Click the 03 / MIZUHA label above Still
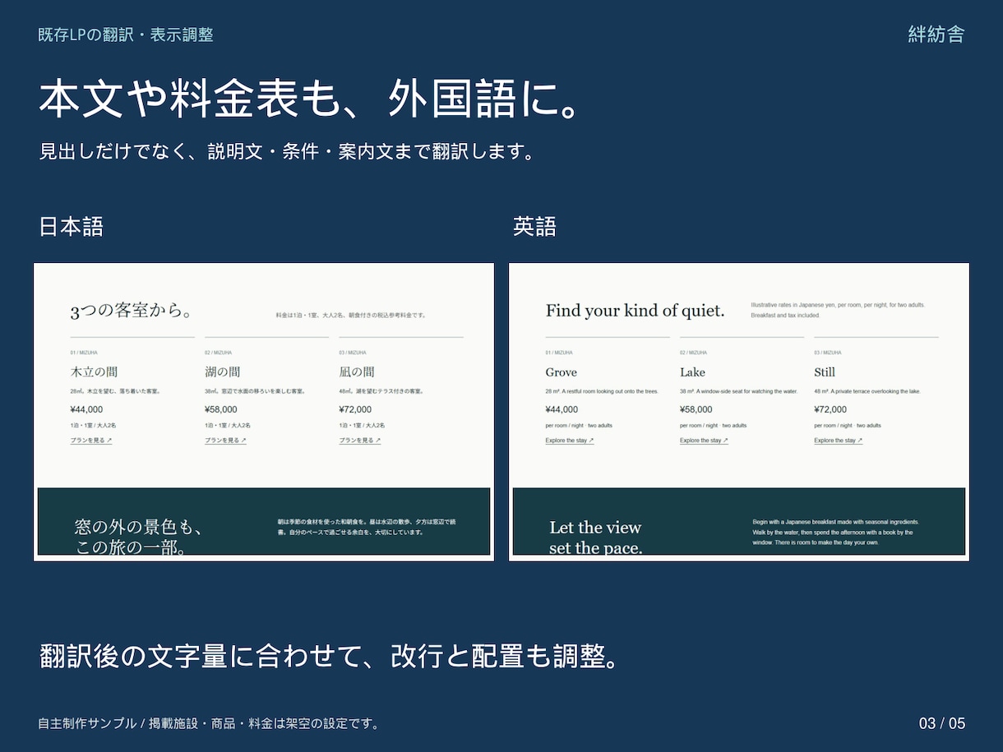 click(828, 353)
